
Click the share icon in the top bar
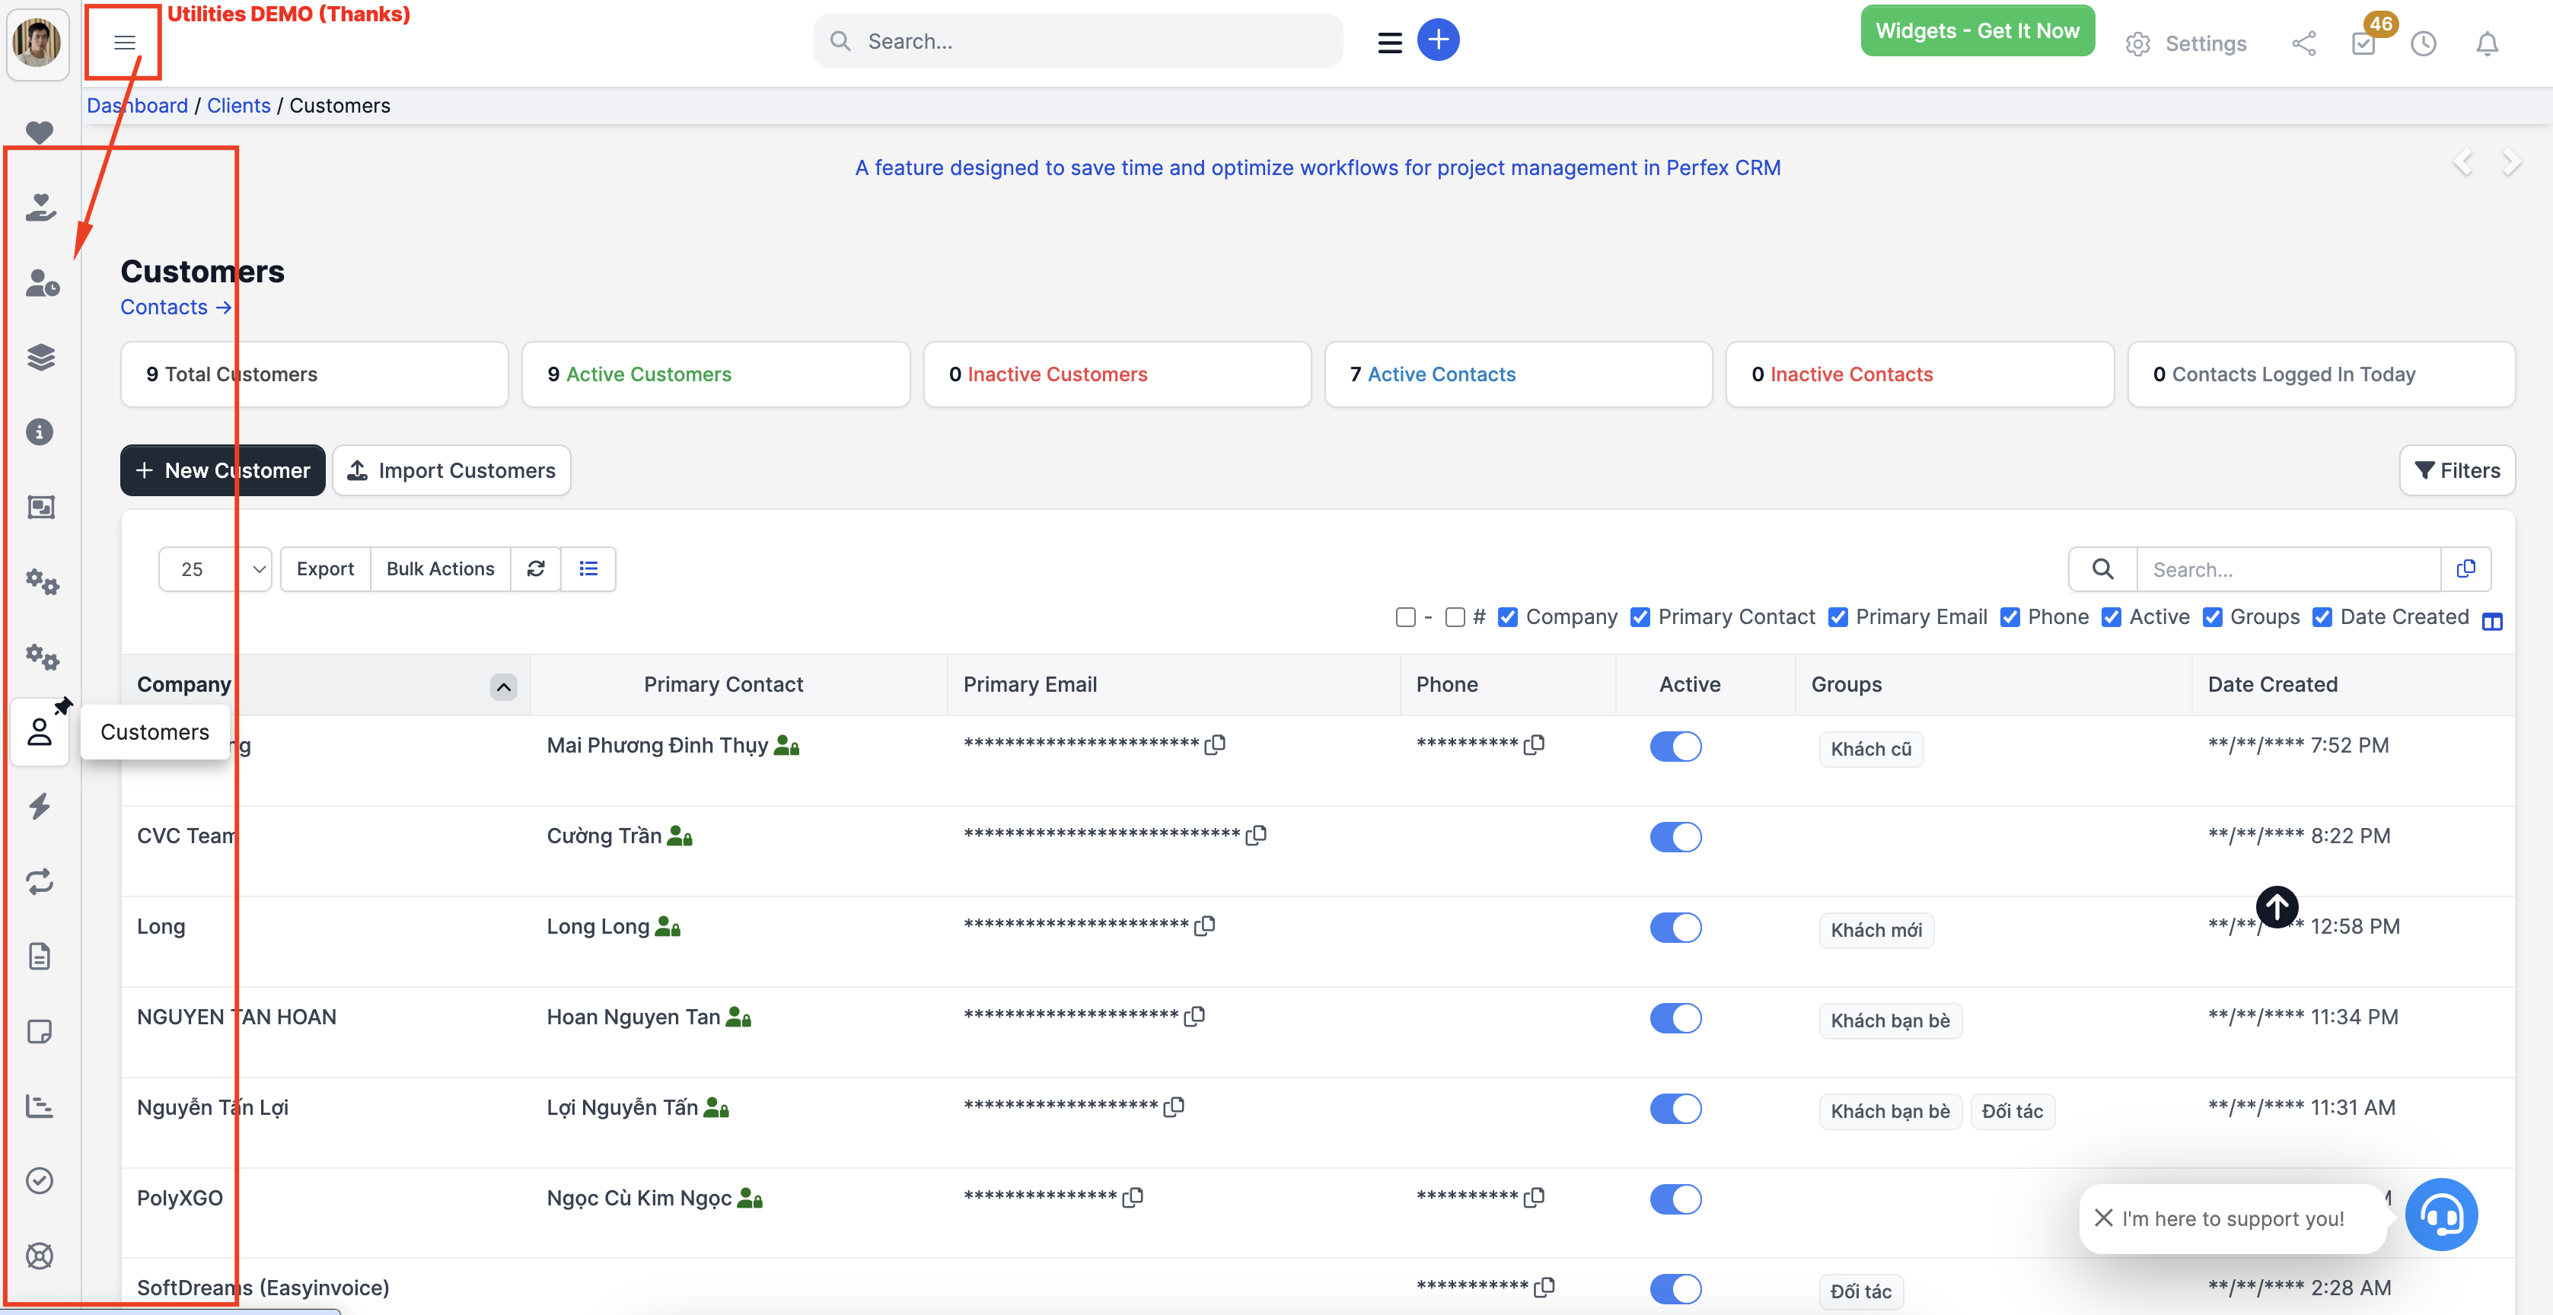point(2304,43)
